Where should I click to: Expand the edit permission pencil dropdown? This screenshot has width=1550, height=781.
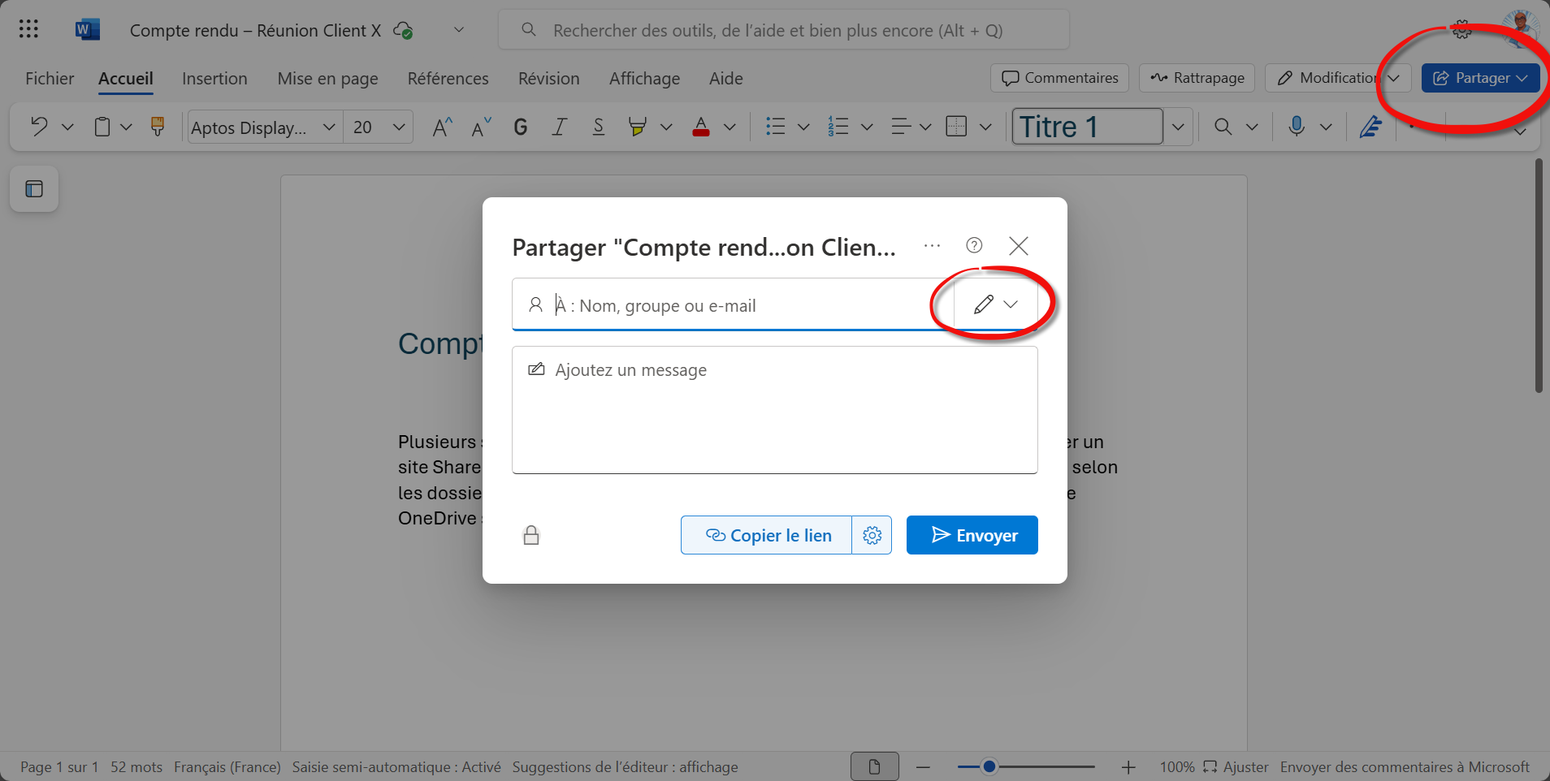click(x=995, y=304)
